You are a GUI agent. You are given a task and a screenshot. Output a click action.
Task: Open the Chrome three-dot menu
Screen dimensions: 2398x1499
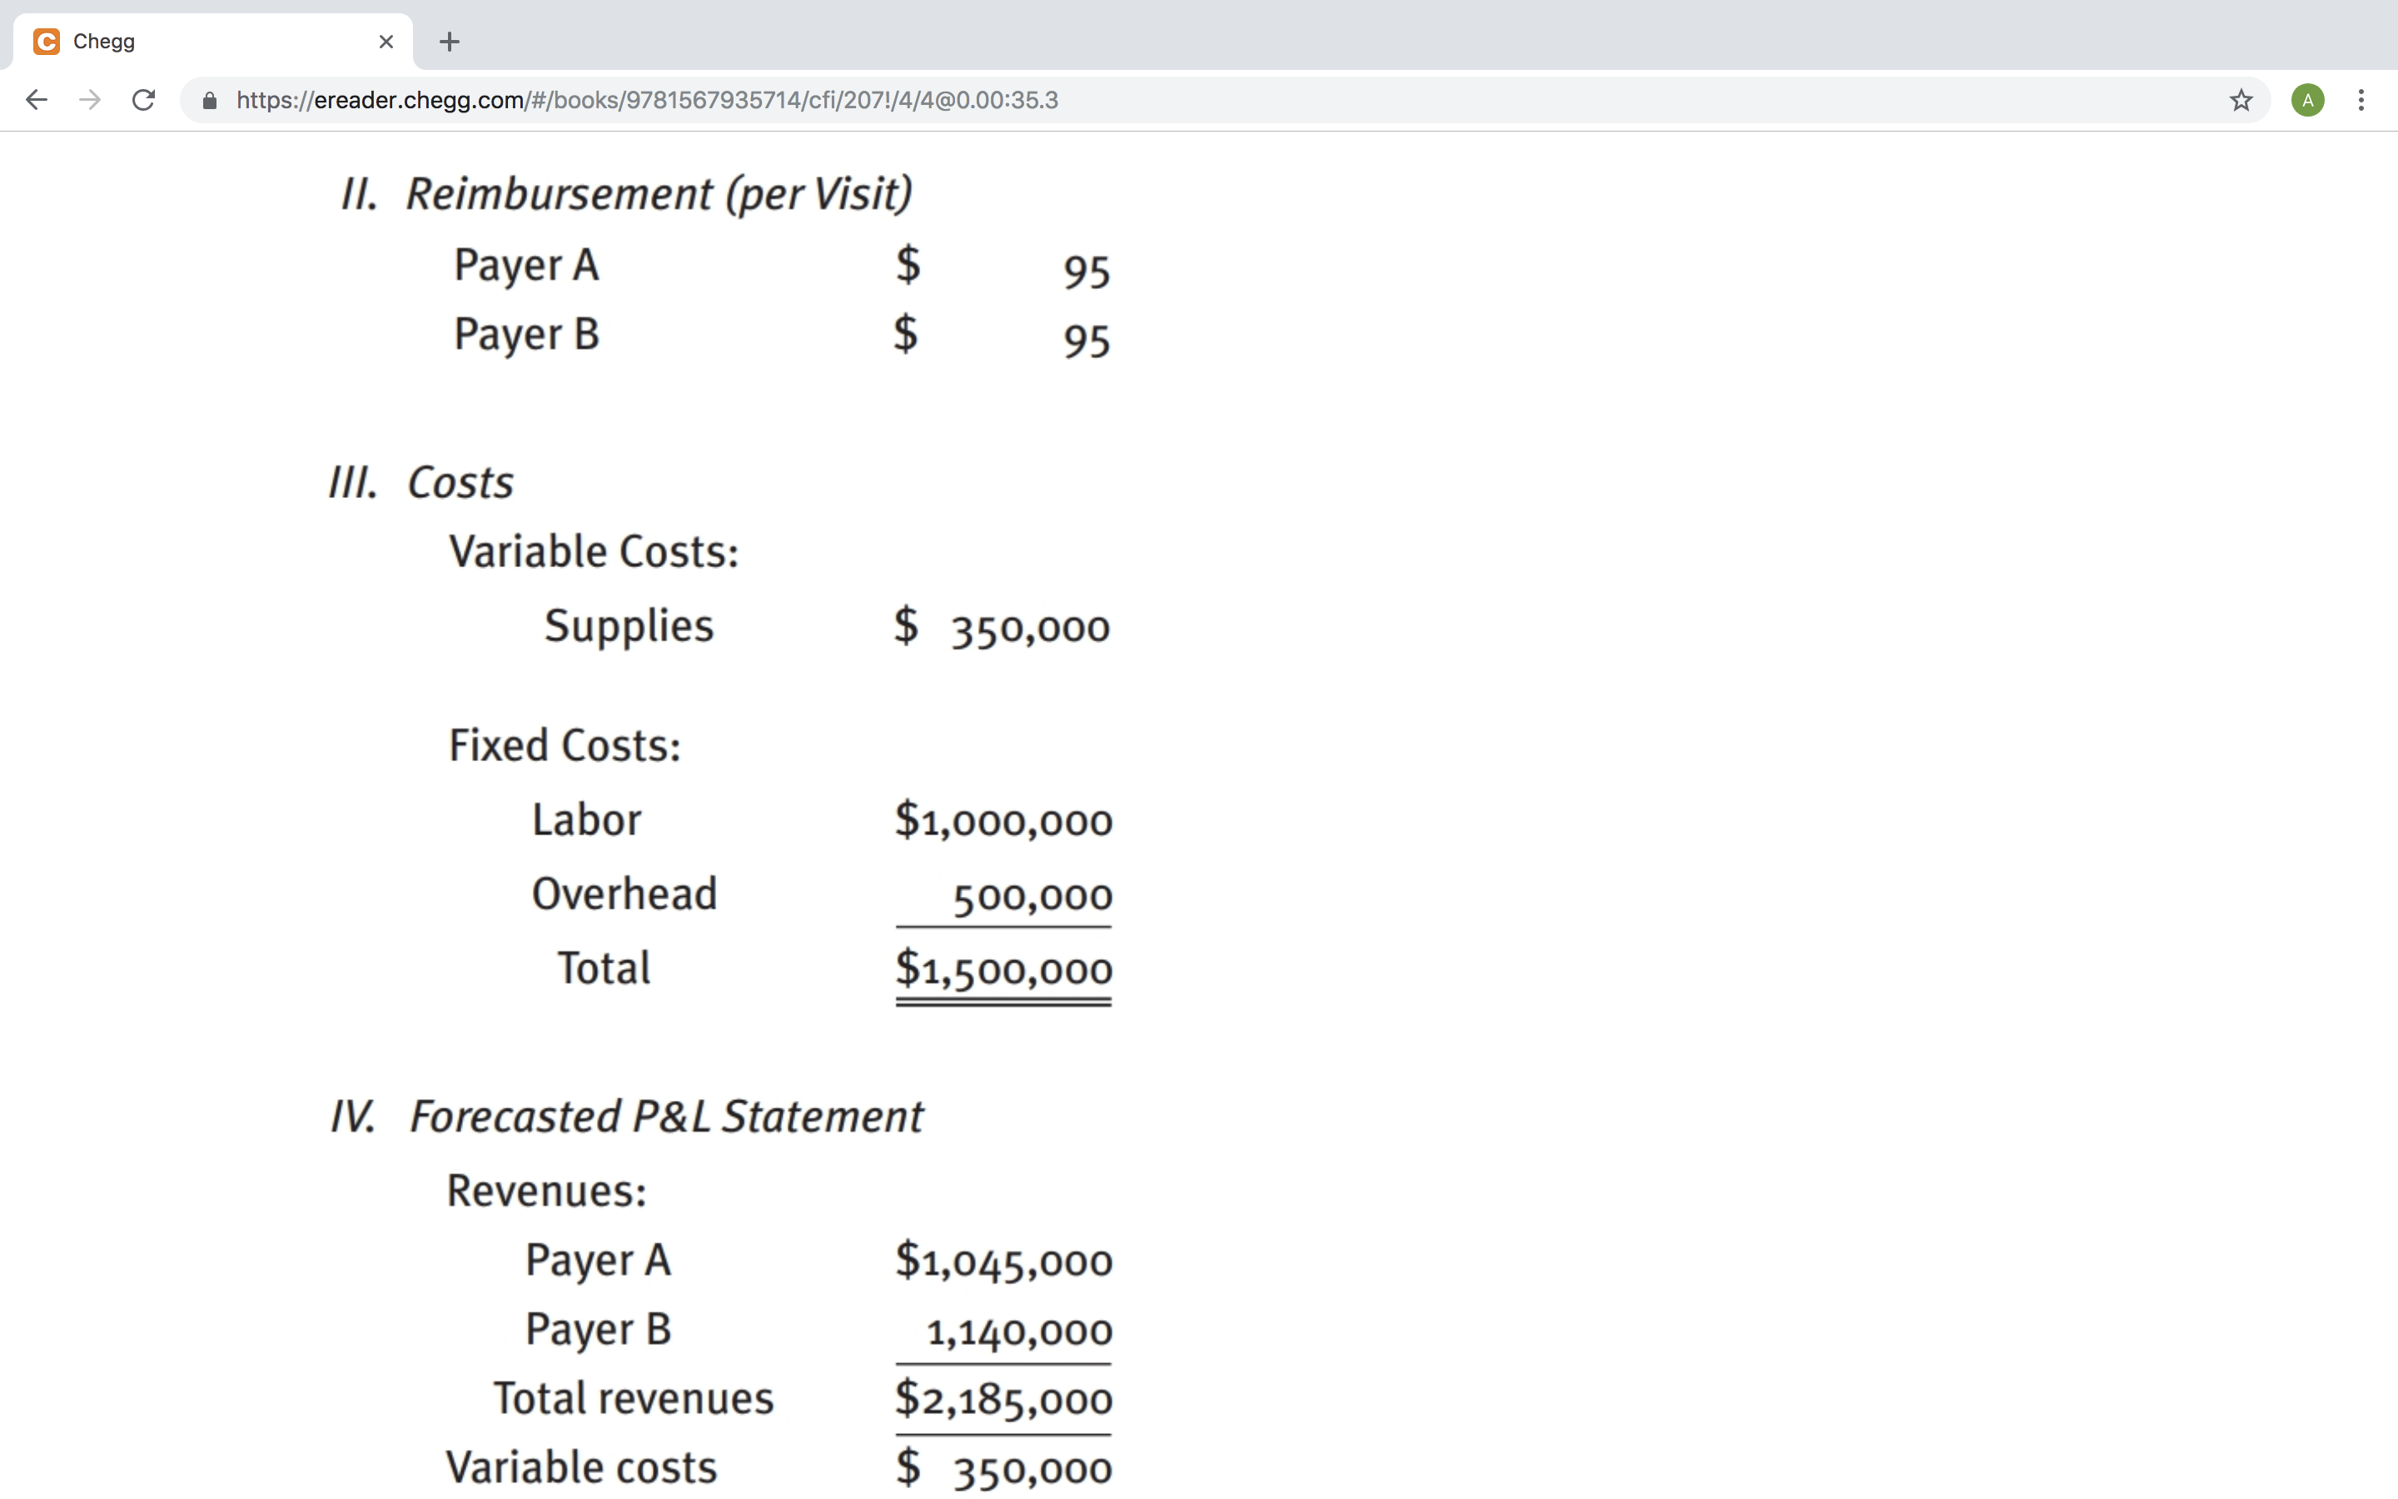[2361, 100]
